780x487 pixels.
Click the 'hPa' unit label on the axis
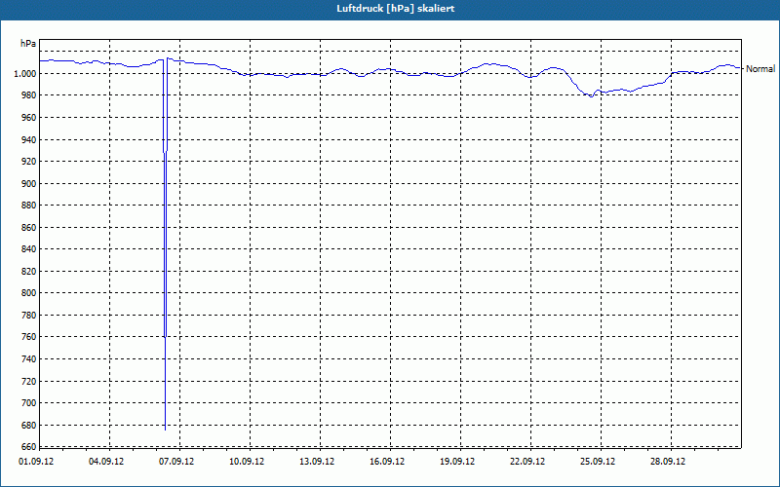(x=28, y=44)
